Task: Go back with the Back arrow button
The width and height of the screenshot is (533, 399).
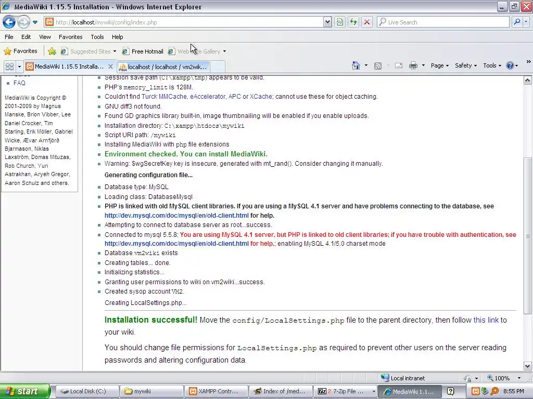Action: pos(9,22)
